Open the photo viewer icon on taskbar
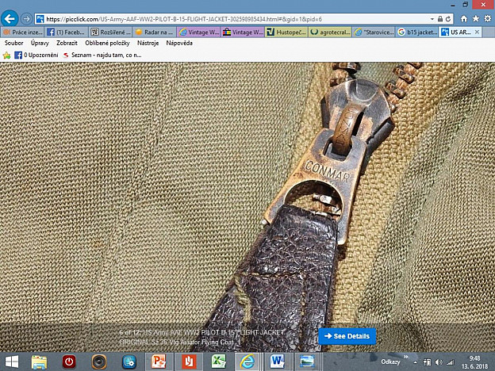 307,361
